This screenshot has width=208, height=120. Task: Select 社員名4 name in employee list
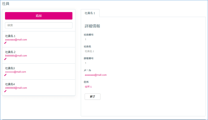point(10,84)
